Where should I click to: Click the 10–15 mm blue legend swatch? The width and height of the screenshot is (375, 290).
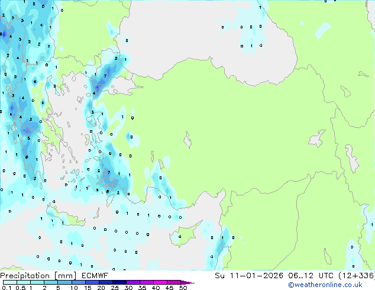pyautogui.click(x=78, y=282)
